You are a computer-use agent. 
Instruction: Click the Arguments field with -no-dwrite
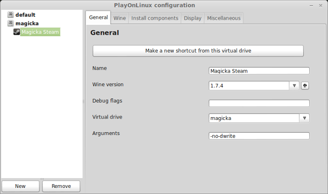pyautogui.click(x=259, y=136)
